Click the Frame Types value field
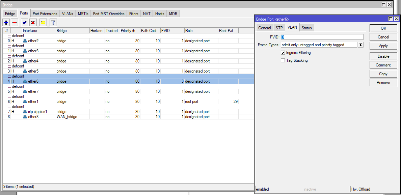 tap(319, 45)
